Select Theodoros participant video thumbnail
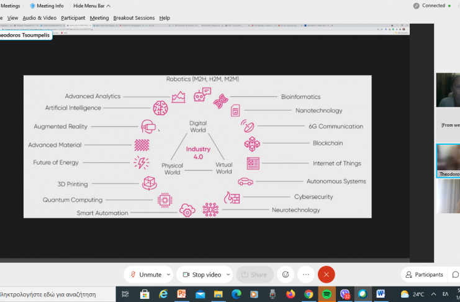460x302 pixels. (448, 161)
